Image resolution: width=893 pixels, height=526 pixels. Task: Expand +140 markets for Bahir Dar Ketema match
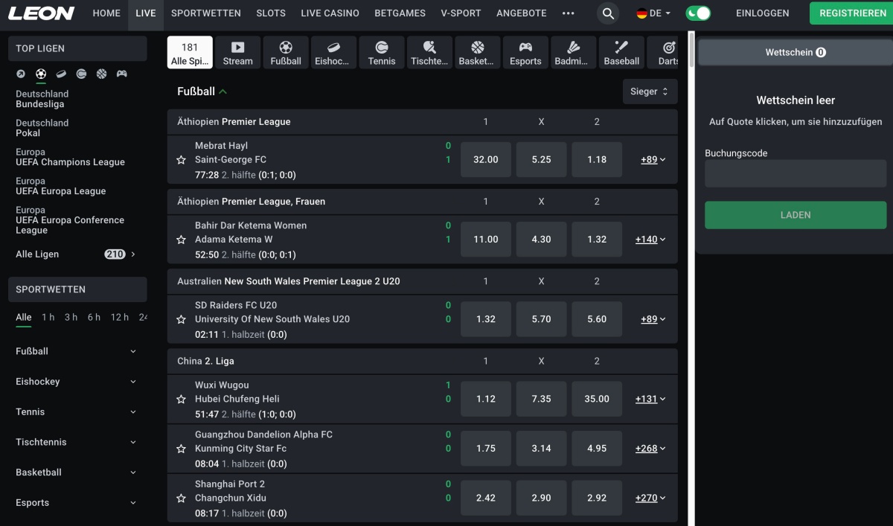(650, 240)
